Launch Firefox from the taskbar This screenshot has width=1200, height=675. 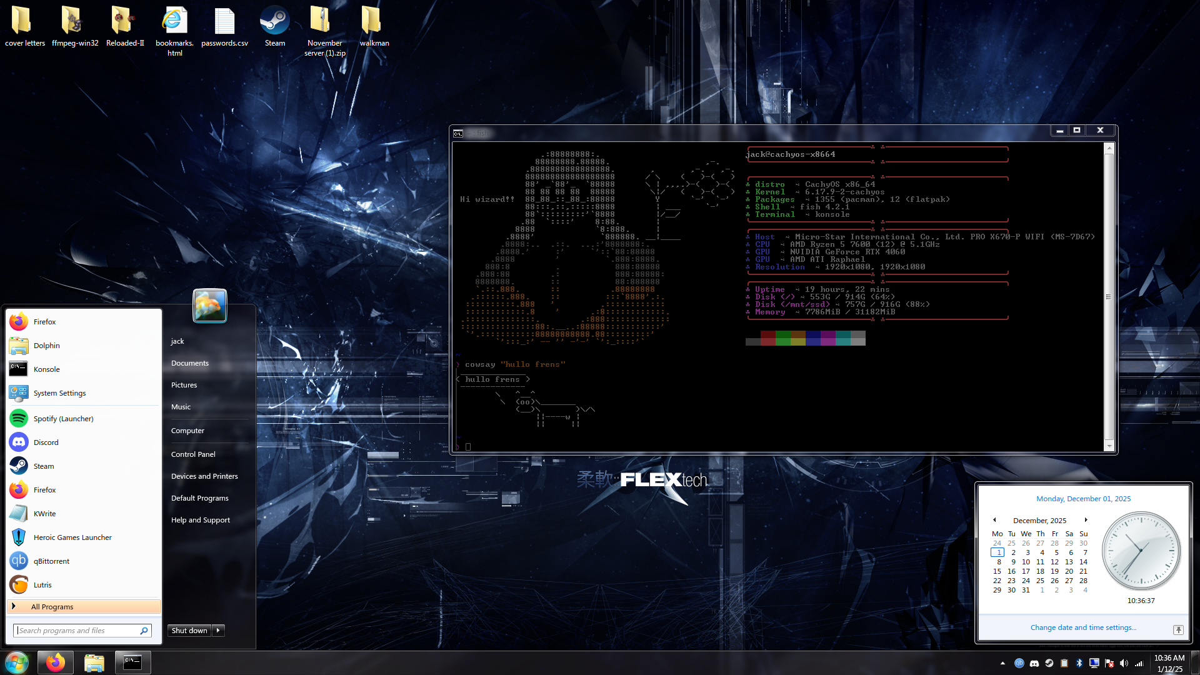pos(55,662)
